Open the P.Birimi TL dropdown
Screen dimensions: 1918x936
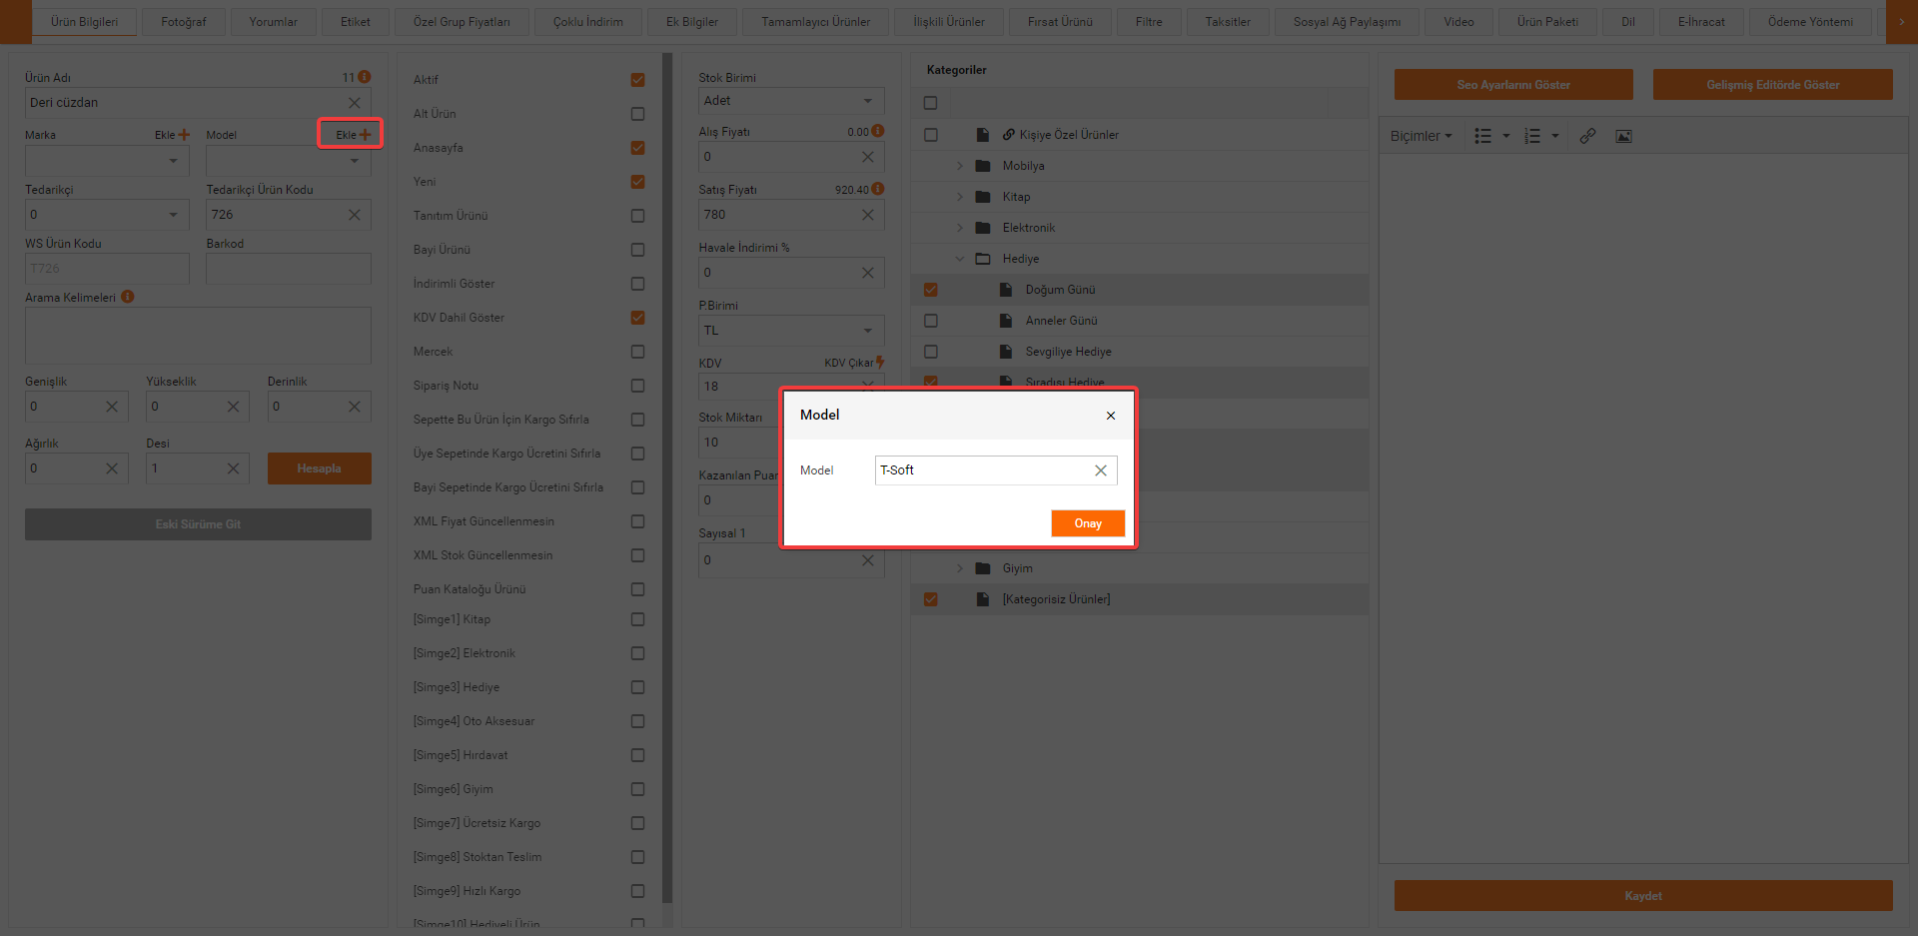791,331
